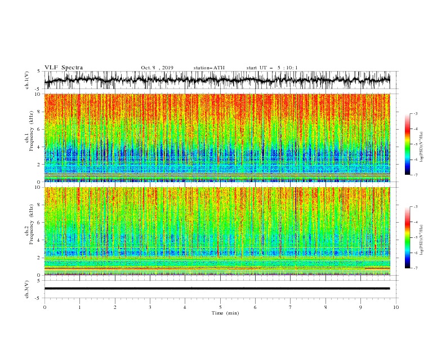Click time axis tick label "8"

(x=325, y=307)
